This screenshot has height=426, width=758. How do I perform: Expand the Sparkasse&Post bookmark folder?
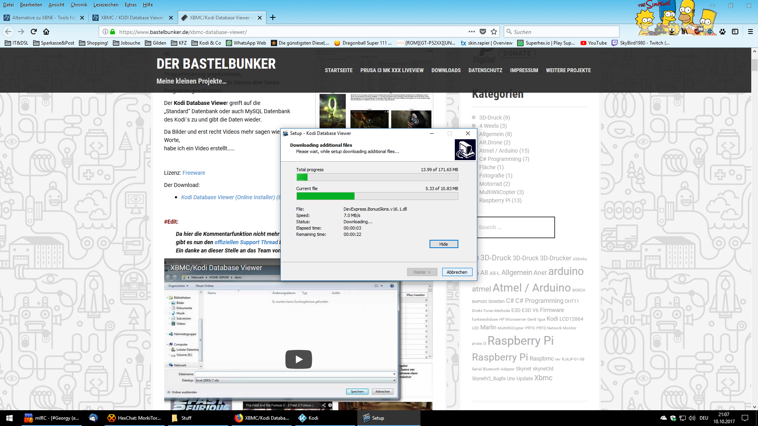click(x=54, y=43)
